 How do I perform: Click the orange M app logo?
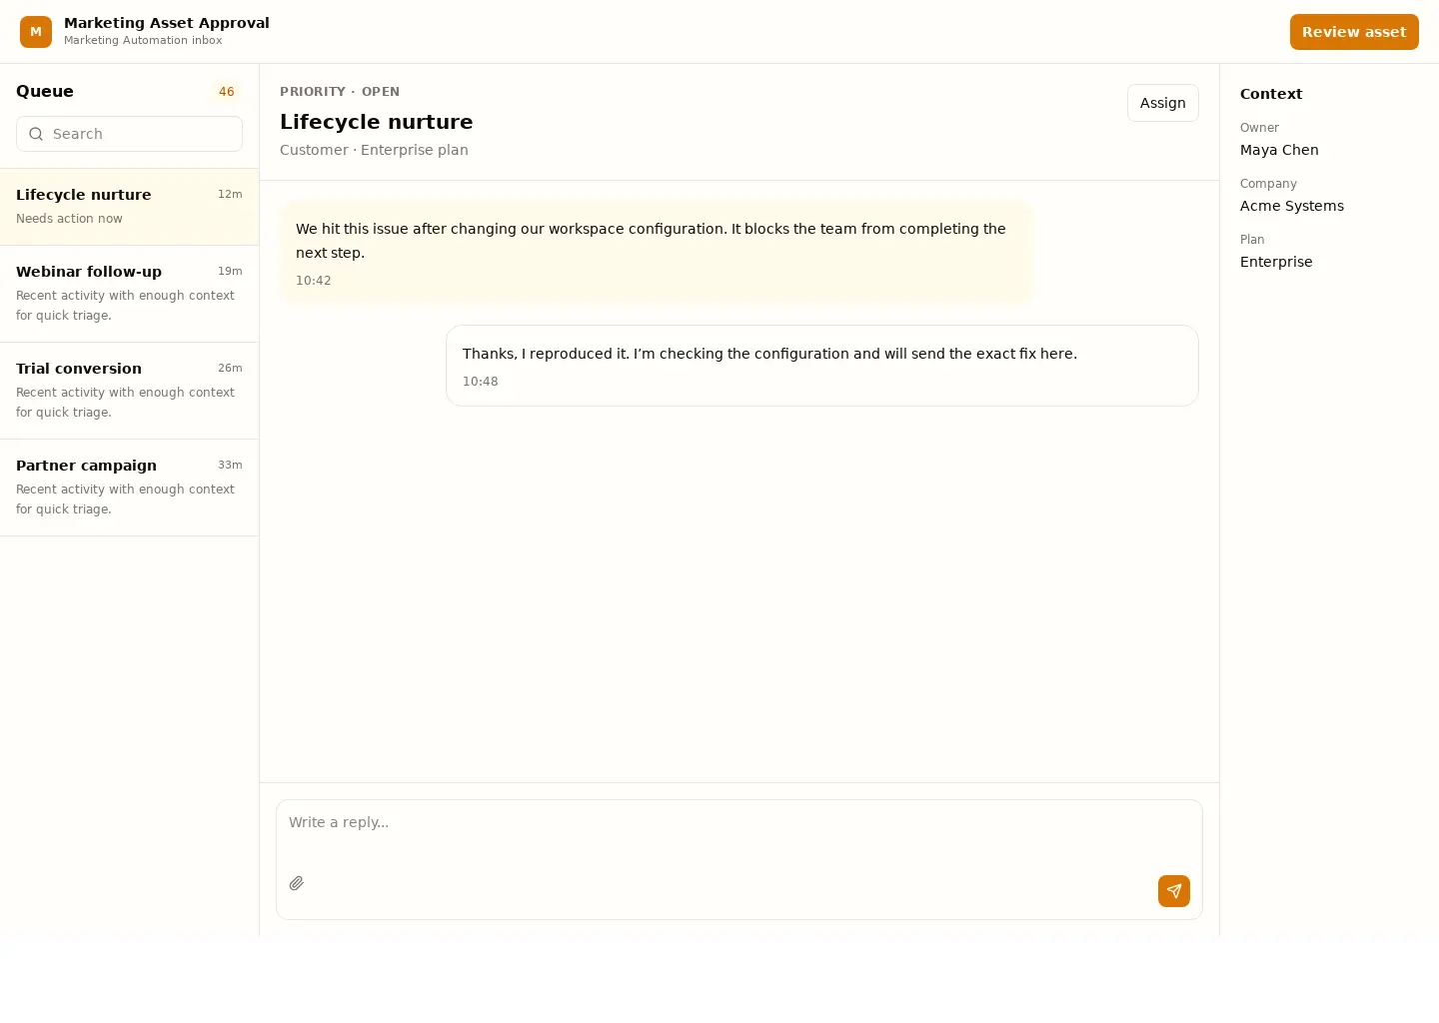(x=36, y=32)
